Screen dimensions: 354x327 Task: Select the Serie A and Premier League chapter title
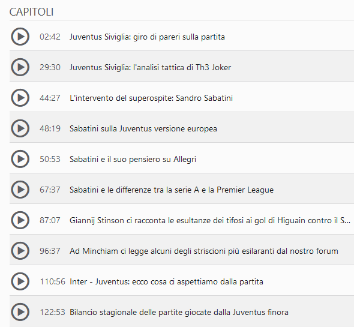pyautogui.click(x=172, y=190)
